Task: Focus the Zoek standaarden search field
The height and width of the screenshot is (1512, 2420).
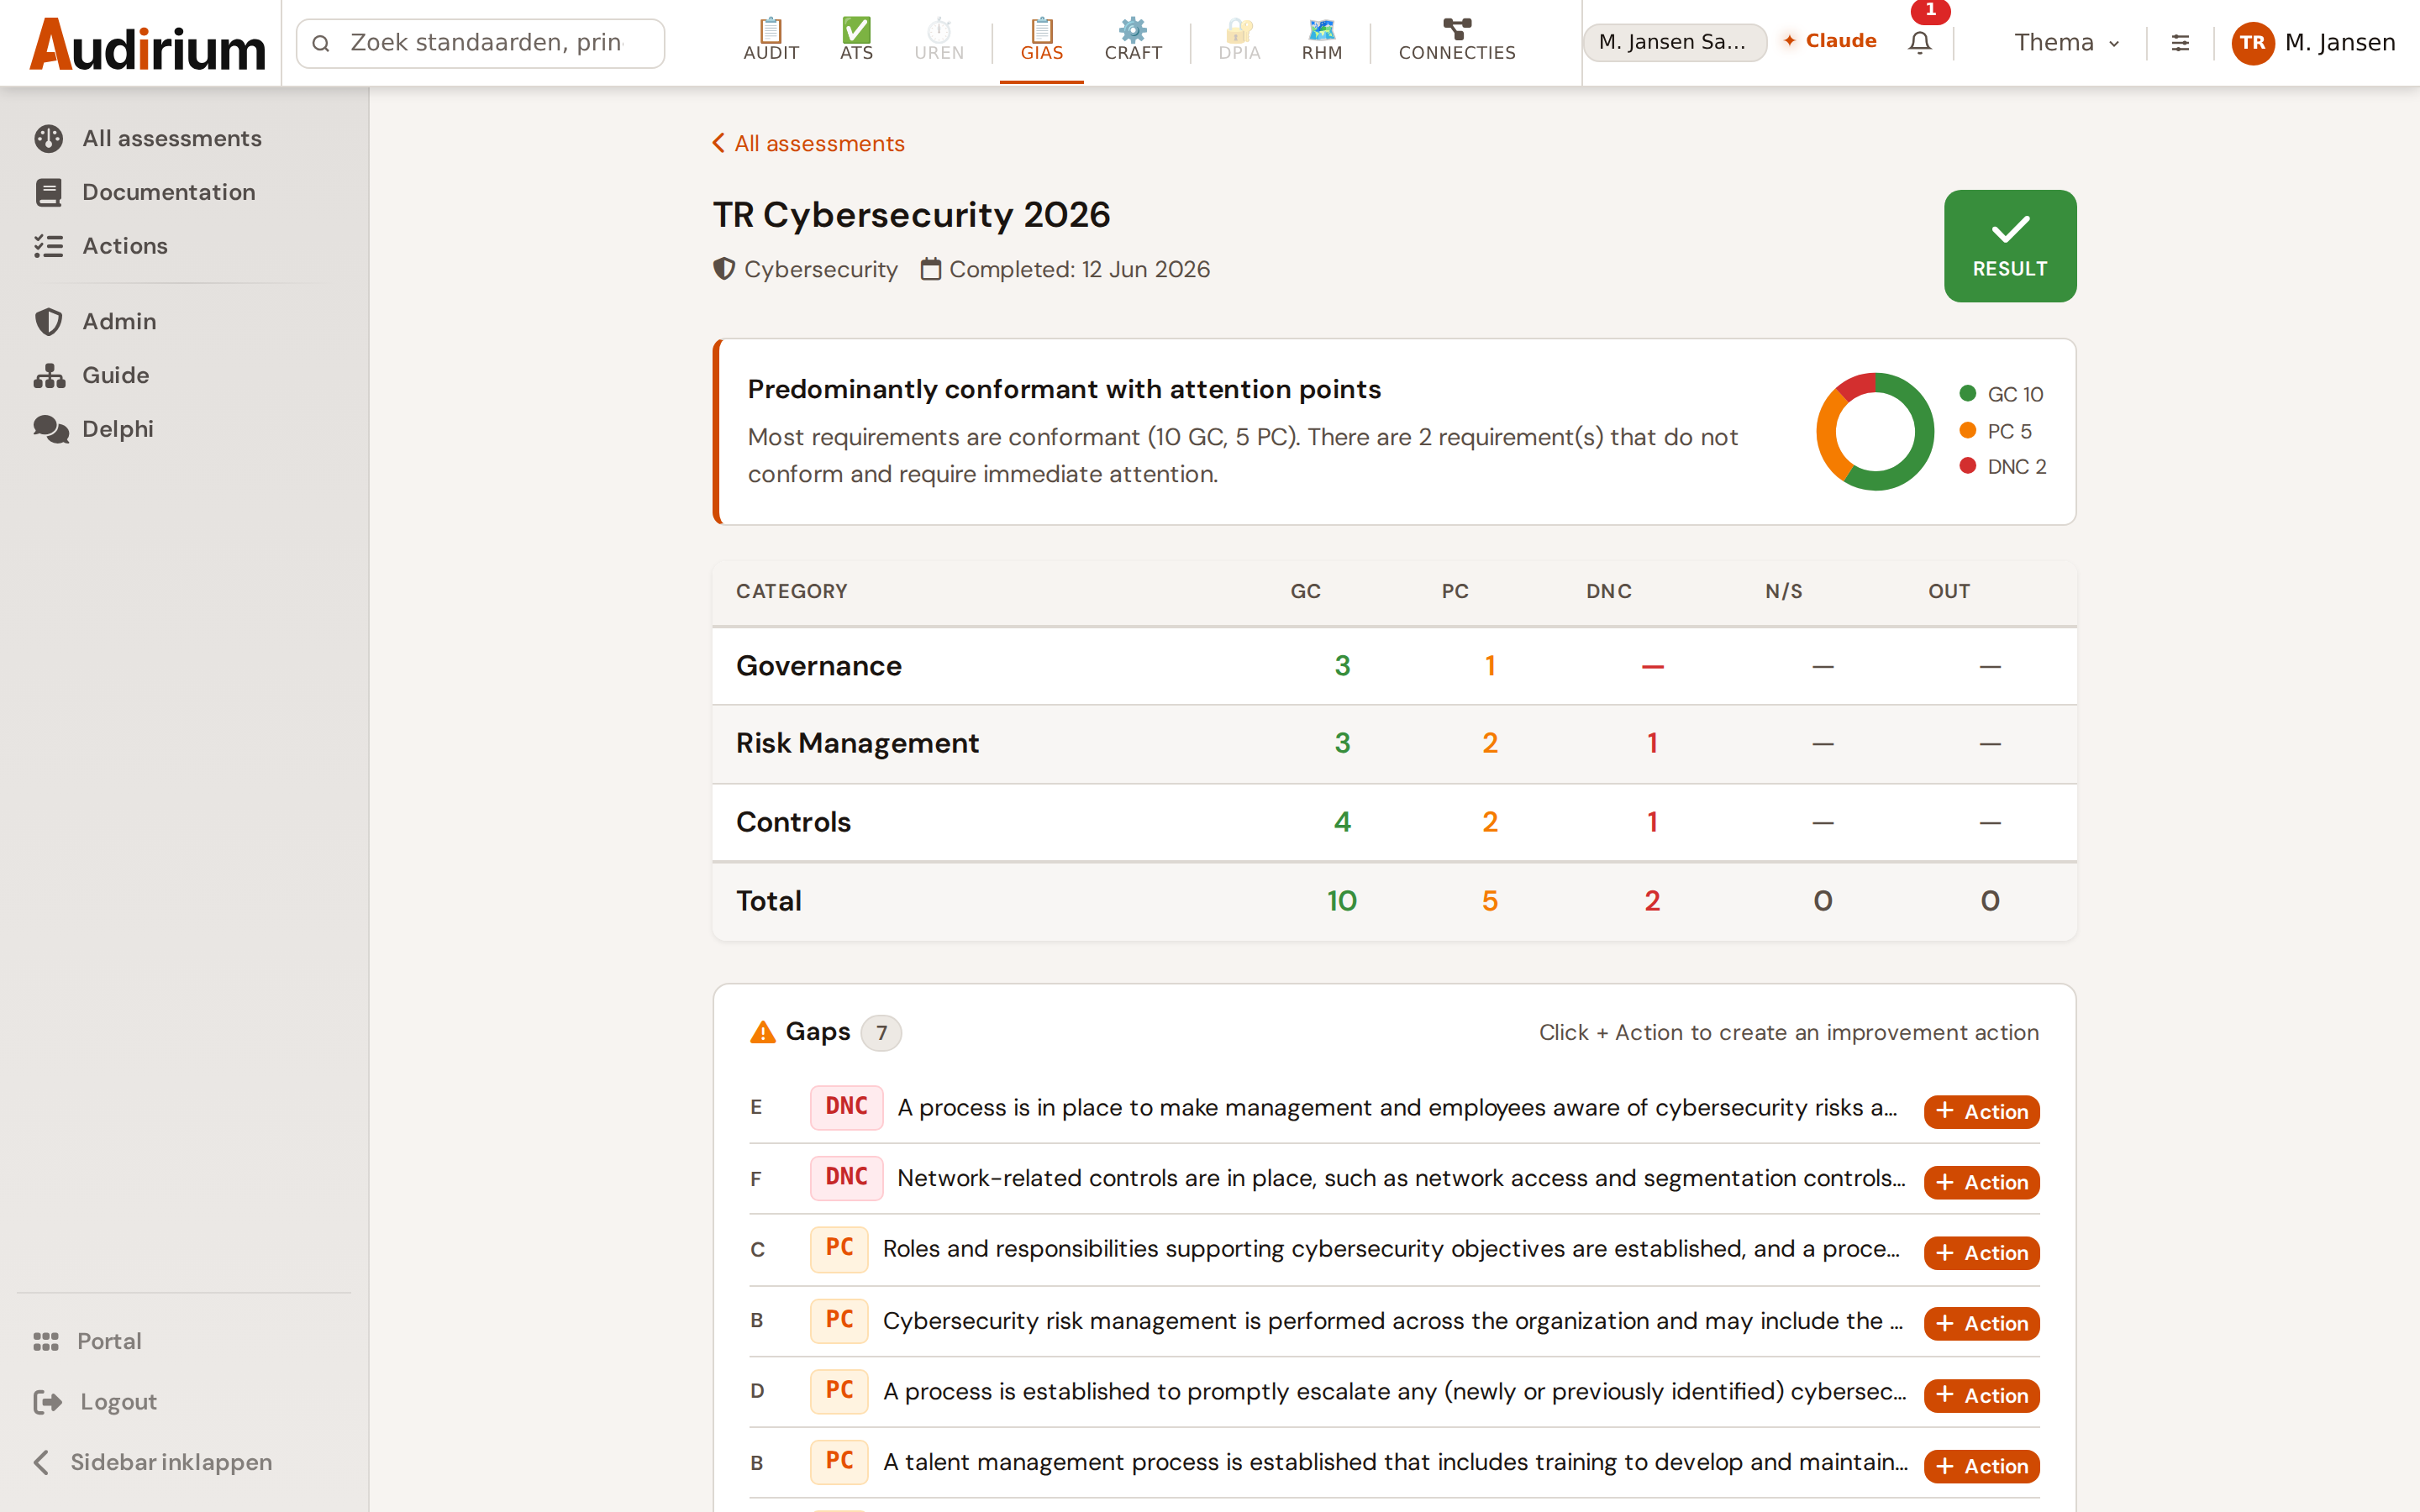Action: [481, 43]
